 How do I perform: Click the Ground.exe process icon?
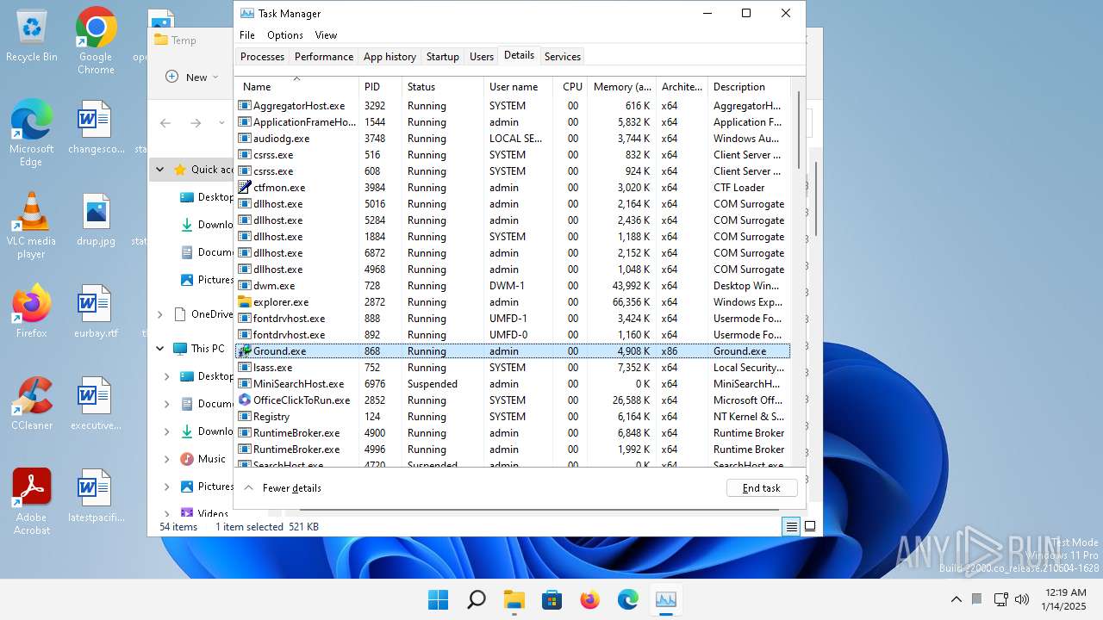[x=245, y=351]
